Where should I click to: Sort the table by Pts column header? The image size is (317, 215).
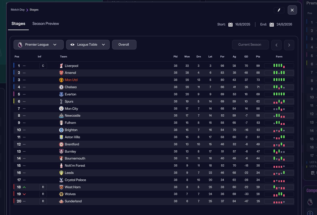[258, 57]
